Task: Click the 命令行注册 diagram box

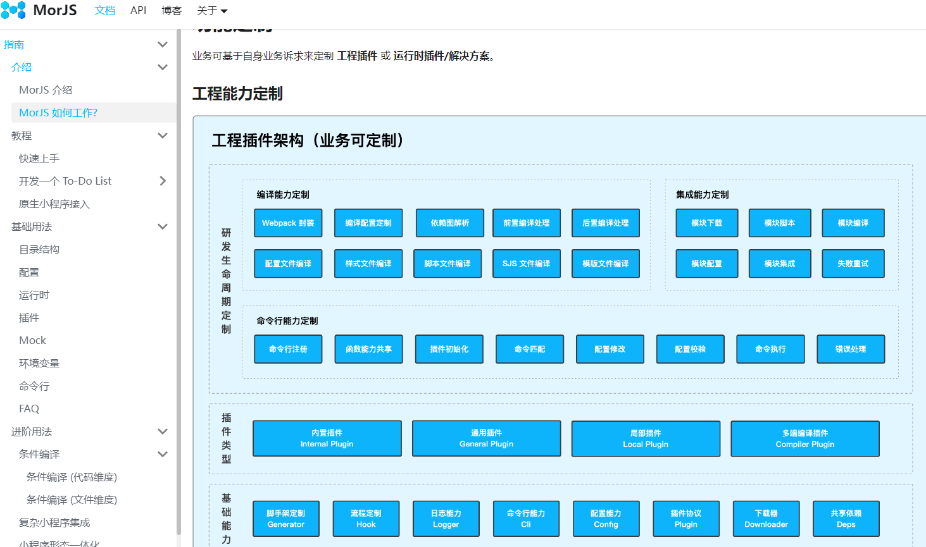Action: pyautogui.click(x=288, y=349)
